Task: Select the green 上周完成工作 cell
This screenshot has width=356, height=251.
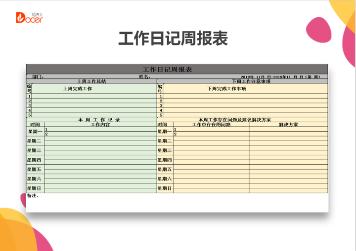Action: [x=77, y=89]
